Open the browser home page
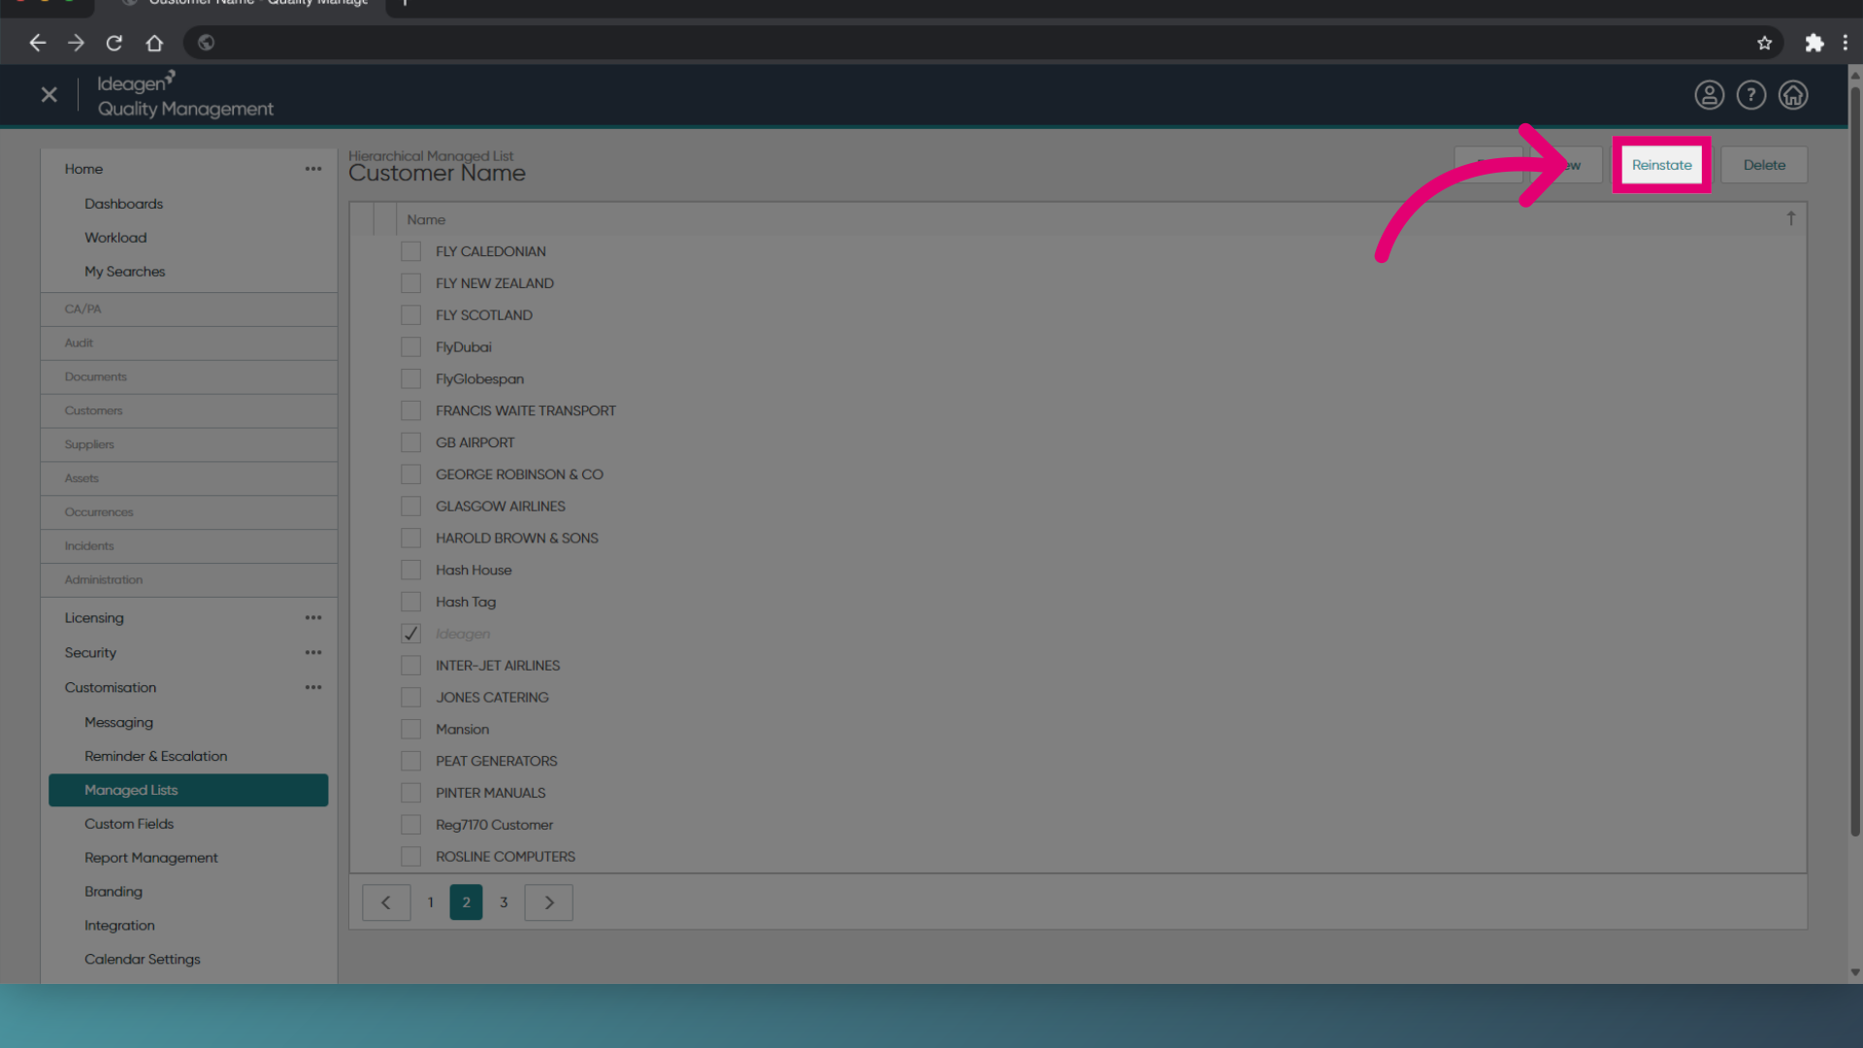Image resolution: width=1863 pixels, height=1048 pixels. (x=154, y=43)
